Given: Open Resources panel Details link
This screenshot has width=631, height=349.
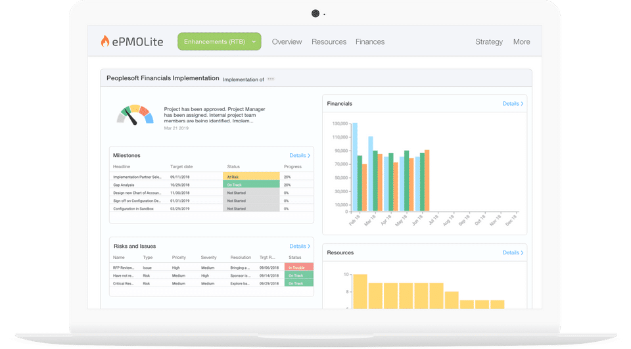Looking at the screenshot, I should point(513,252).
